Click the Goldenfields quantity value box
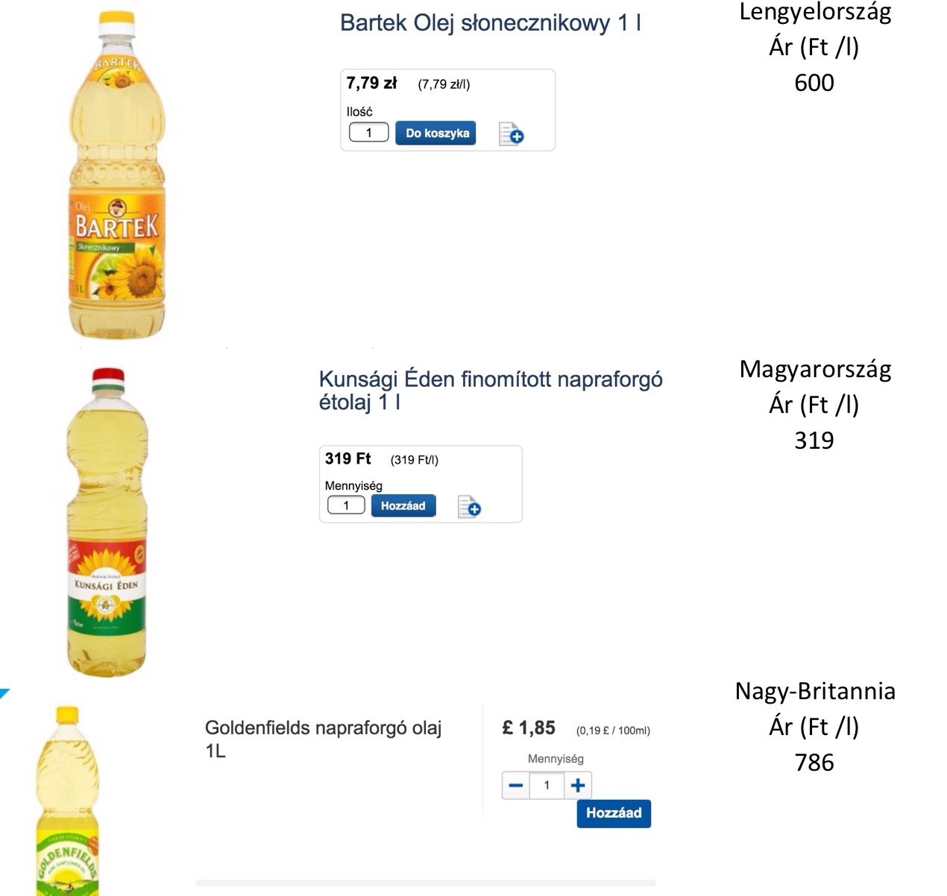The height and width of the screenshot is (896, 947). [x=547, y=784]
